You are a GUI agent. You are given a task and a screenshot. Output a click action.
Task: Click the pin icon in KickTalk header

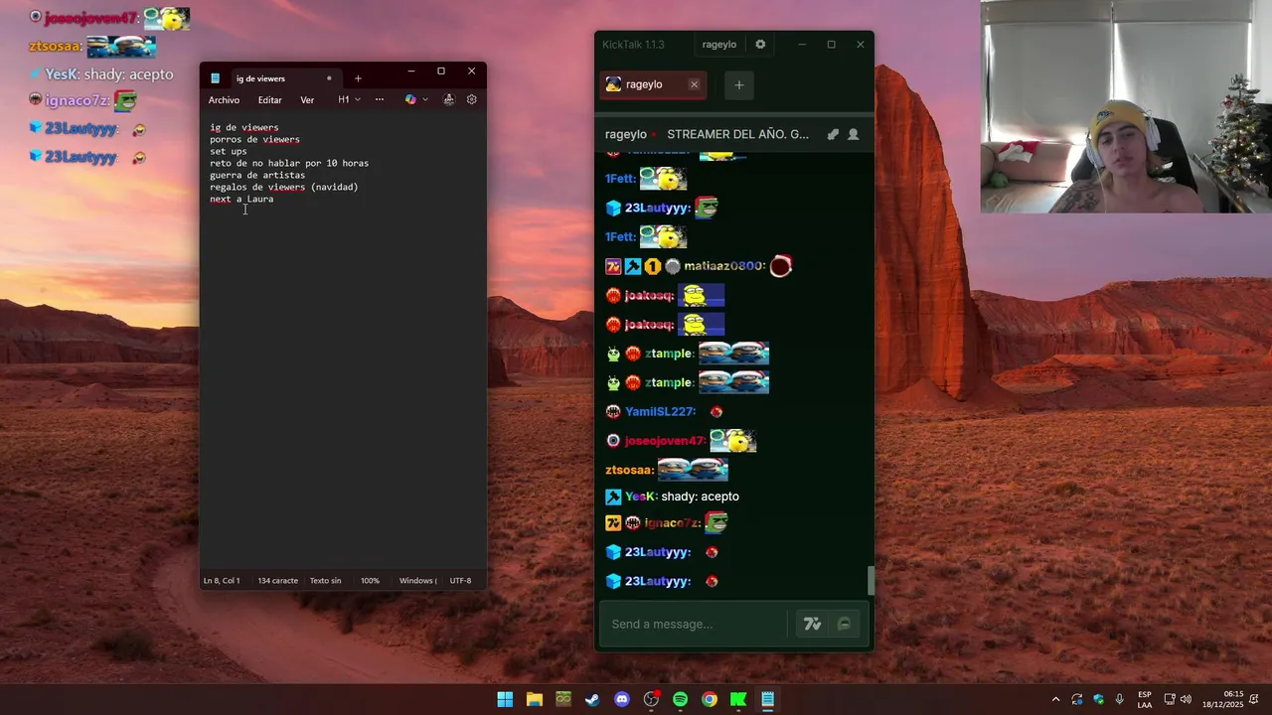click(x=833, y=134)
